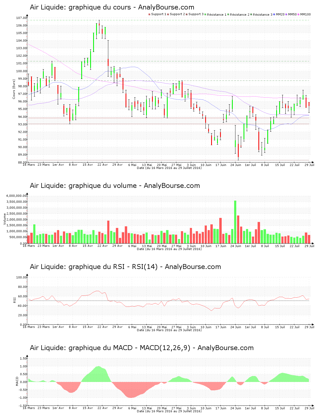Image resolution: width=324 pixels, height=419 pixels.
Task: Click the 500,000.00 volume axis value
Action: 18,237
